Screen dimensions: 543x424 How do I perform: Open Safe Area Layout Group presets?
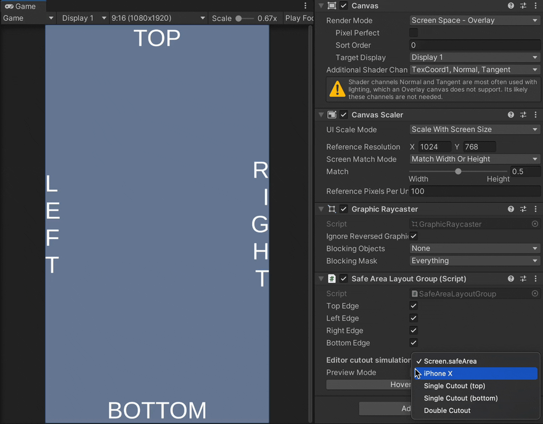[523, 279]
